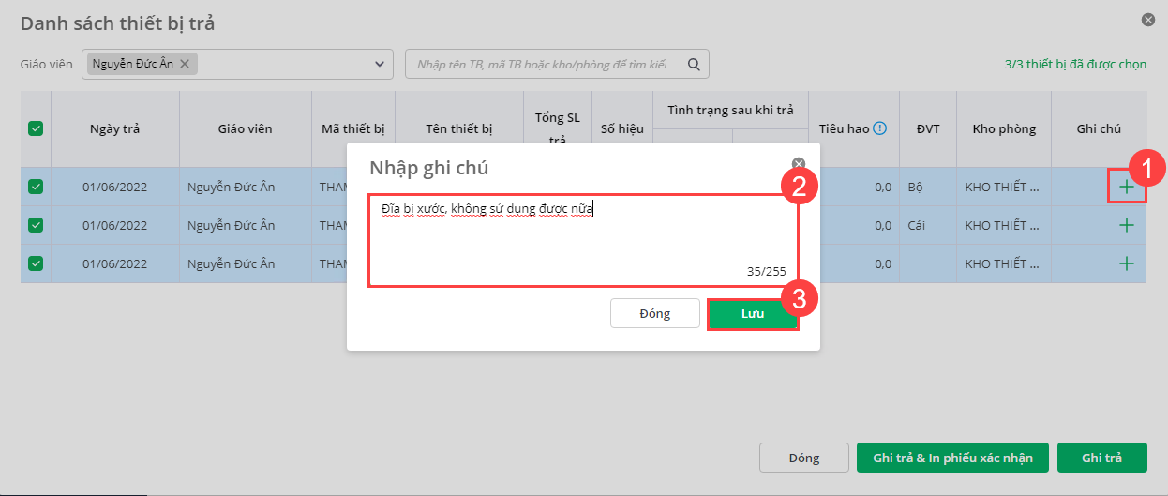The height and width of the screenshot is (496, 1168).
Task: Focus the device search input field
Action: [542, 64]
